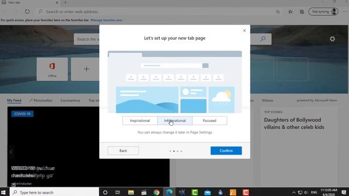Screen dimensions: 349x196
Task: Click the Not syncing profile button
Action: [x=323, y=11]
